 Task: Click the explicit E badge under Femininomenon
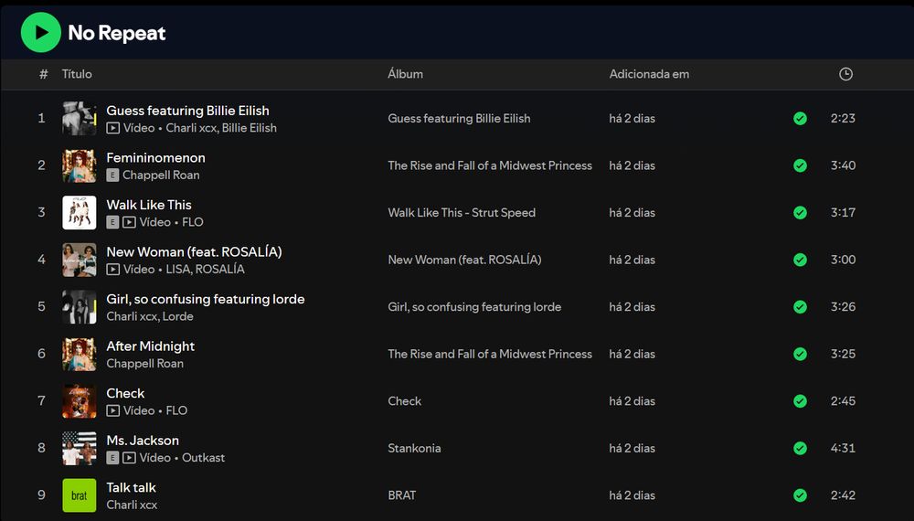[x=112, y=175]
